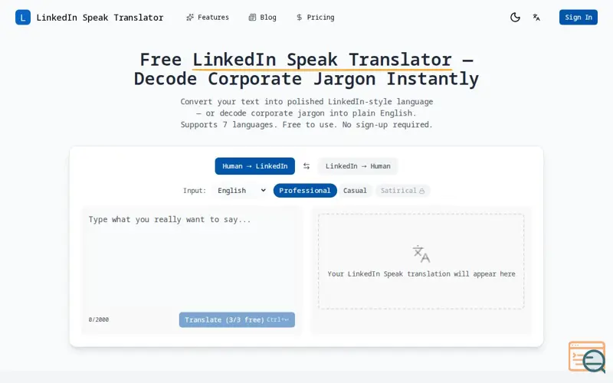
Task: Click the Sign In button
Action: (579, 17)
